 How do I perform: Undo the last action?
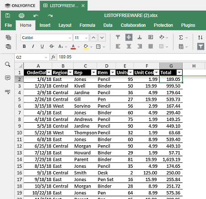pyautogui.click(x=36, y=16)
